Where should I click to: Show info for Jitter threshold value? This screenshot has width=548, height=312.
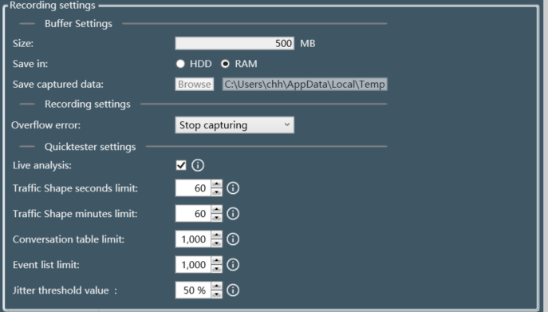click(x=233, y=290)
